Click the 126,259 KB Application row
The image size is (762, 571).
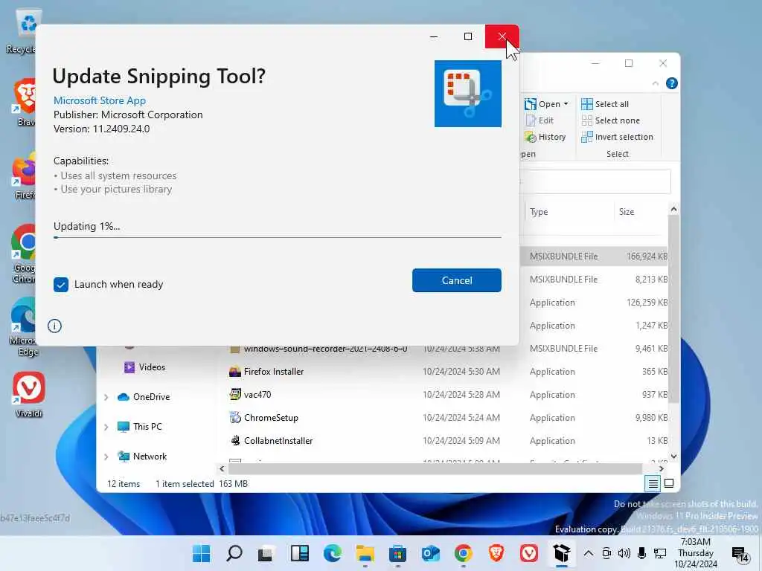593,303
